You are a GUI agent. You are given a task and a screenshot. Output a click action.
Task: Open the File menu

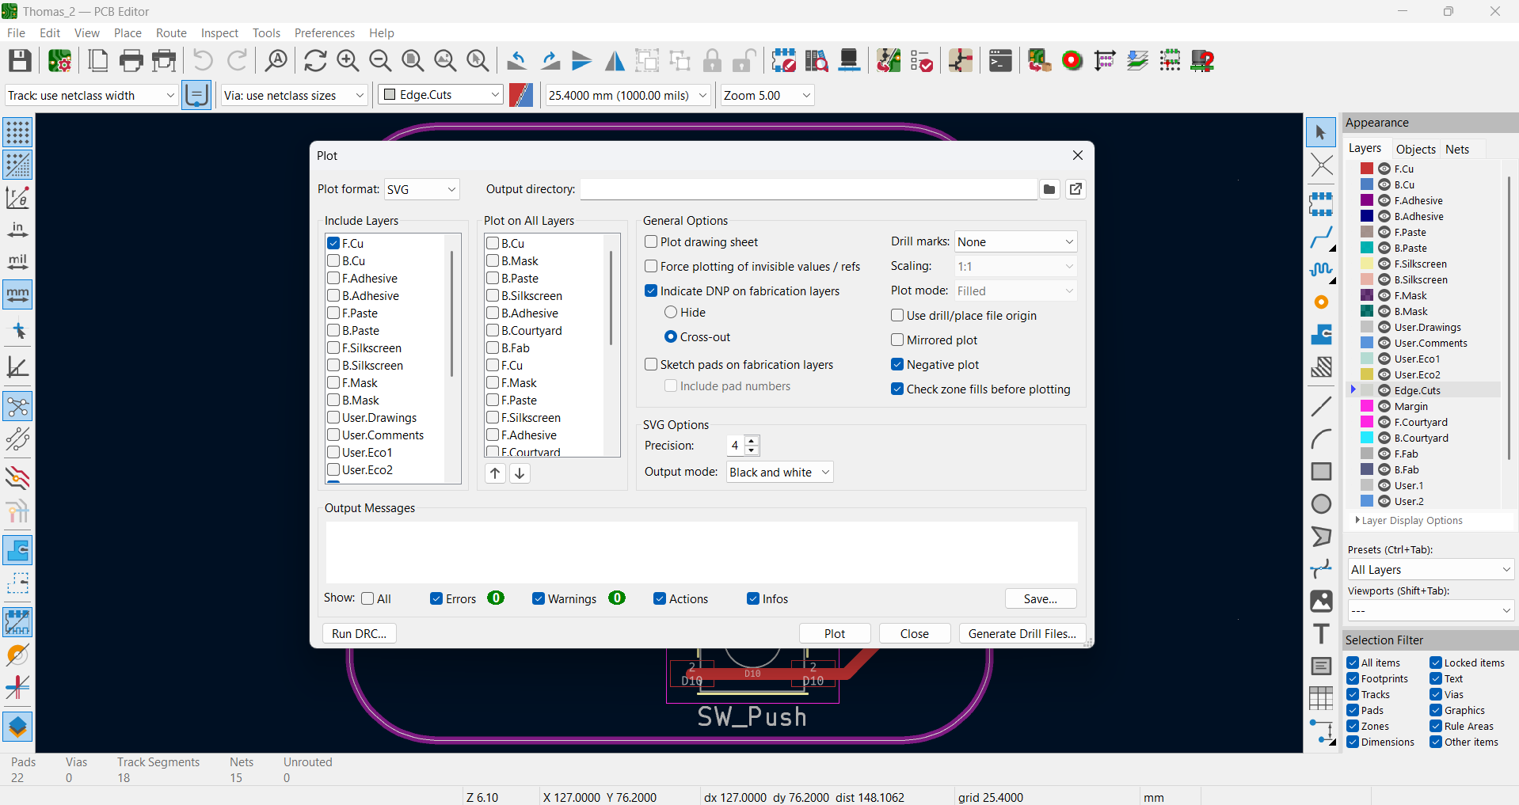[x=16, y=32]
